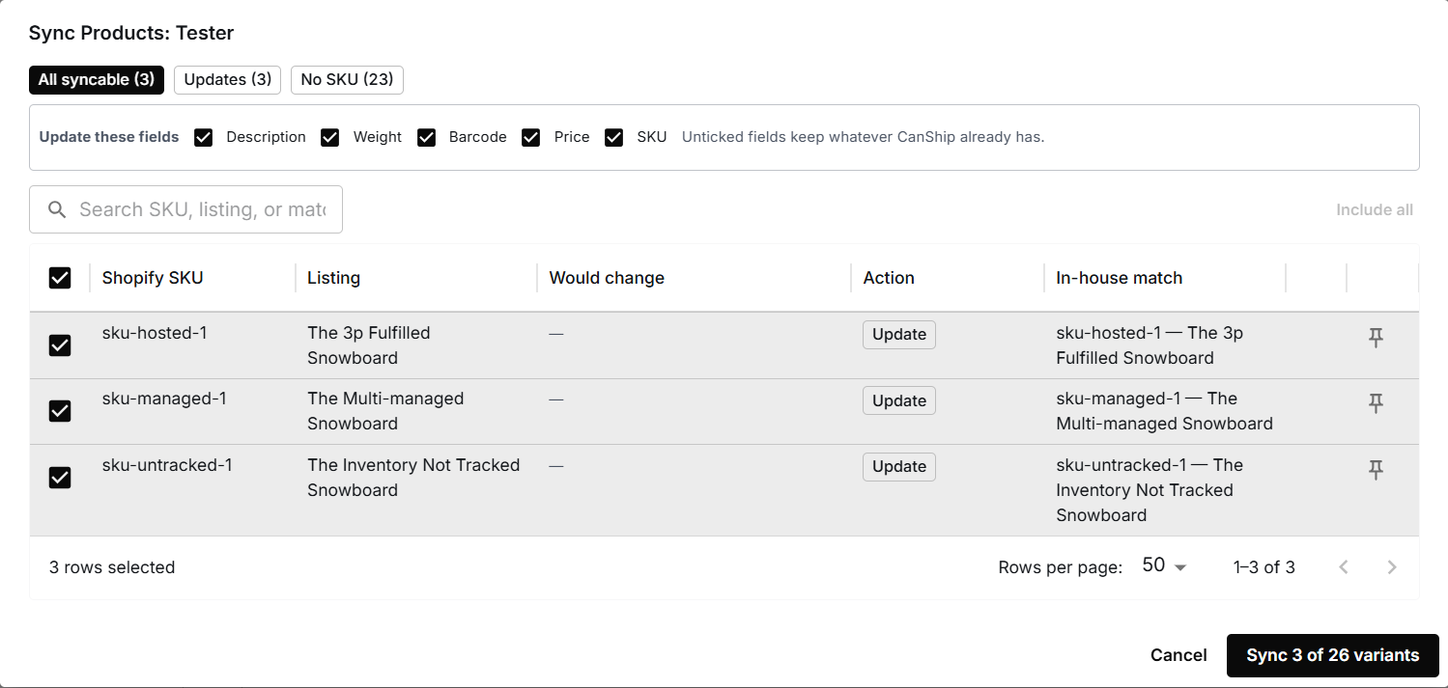Click Update action for sku-managed-1
This screenshot has height=688, width=1448.
click(x=899, y=400)
